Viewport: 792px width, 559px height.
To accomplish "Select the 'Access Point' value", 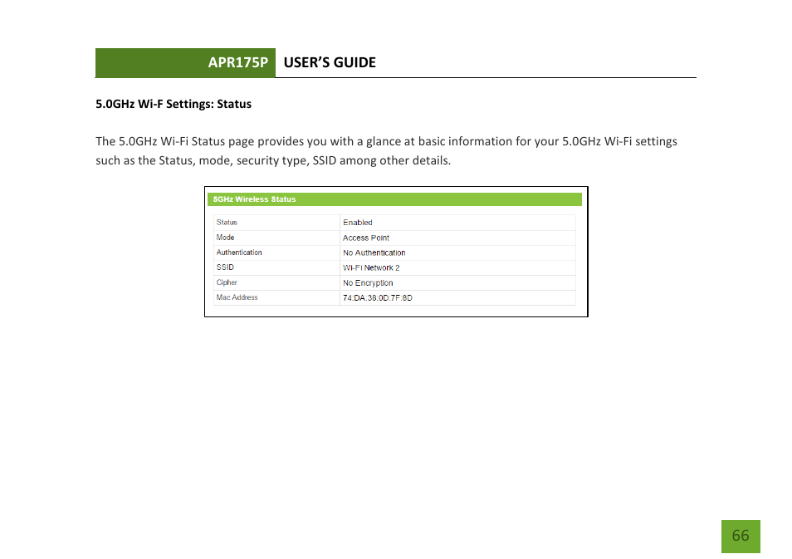I will [366, 238].
